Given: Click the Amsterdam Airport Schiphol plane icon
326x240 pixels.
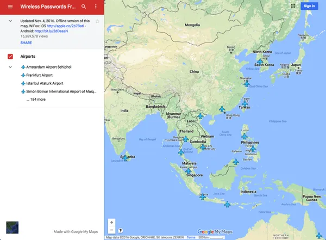Looking at the screenshot, I should click(23, 67).
